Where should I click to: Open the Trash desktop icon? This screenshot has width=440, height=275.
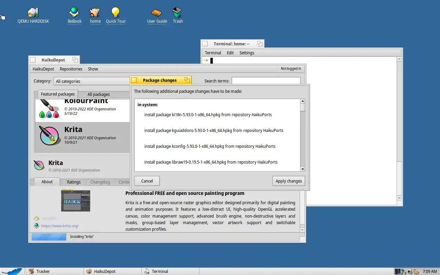coord(177,12)
